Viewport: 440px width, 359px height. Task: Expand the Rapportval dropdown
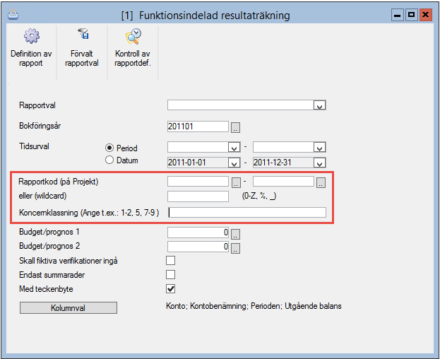click(319, 105)
